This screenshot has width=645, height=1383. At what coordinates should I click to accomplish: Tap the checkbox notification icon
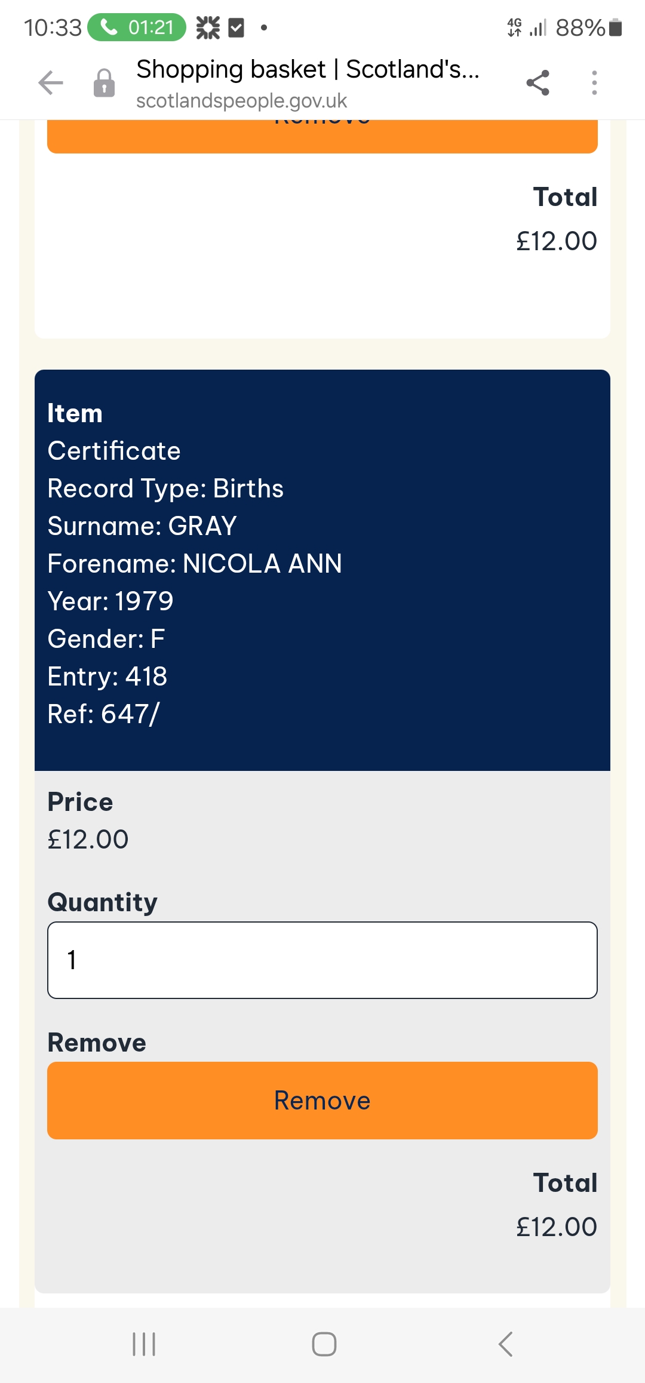236,27
